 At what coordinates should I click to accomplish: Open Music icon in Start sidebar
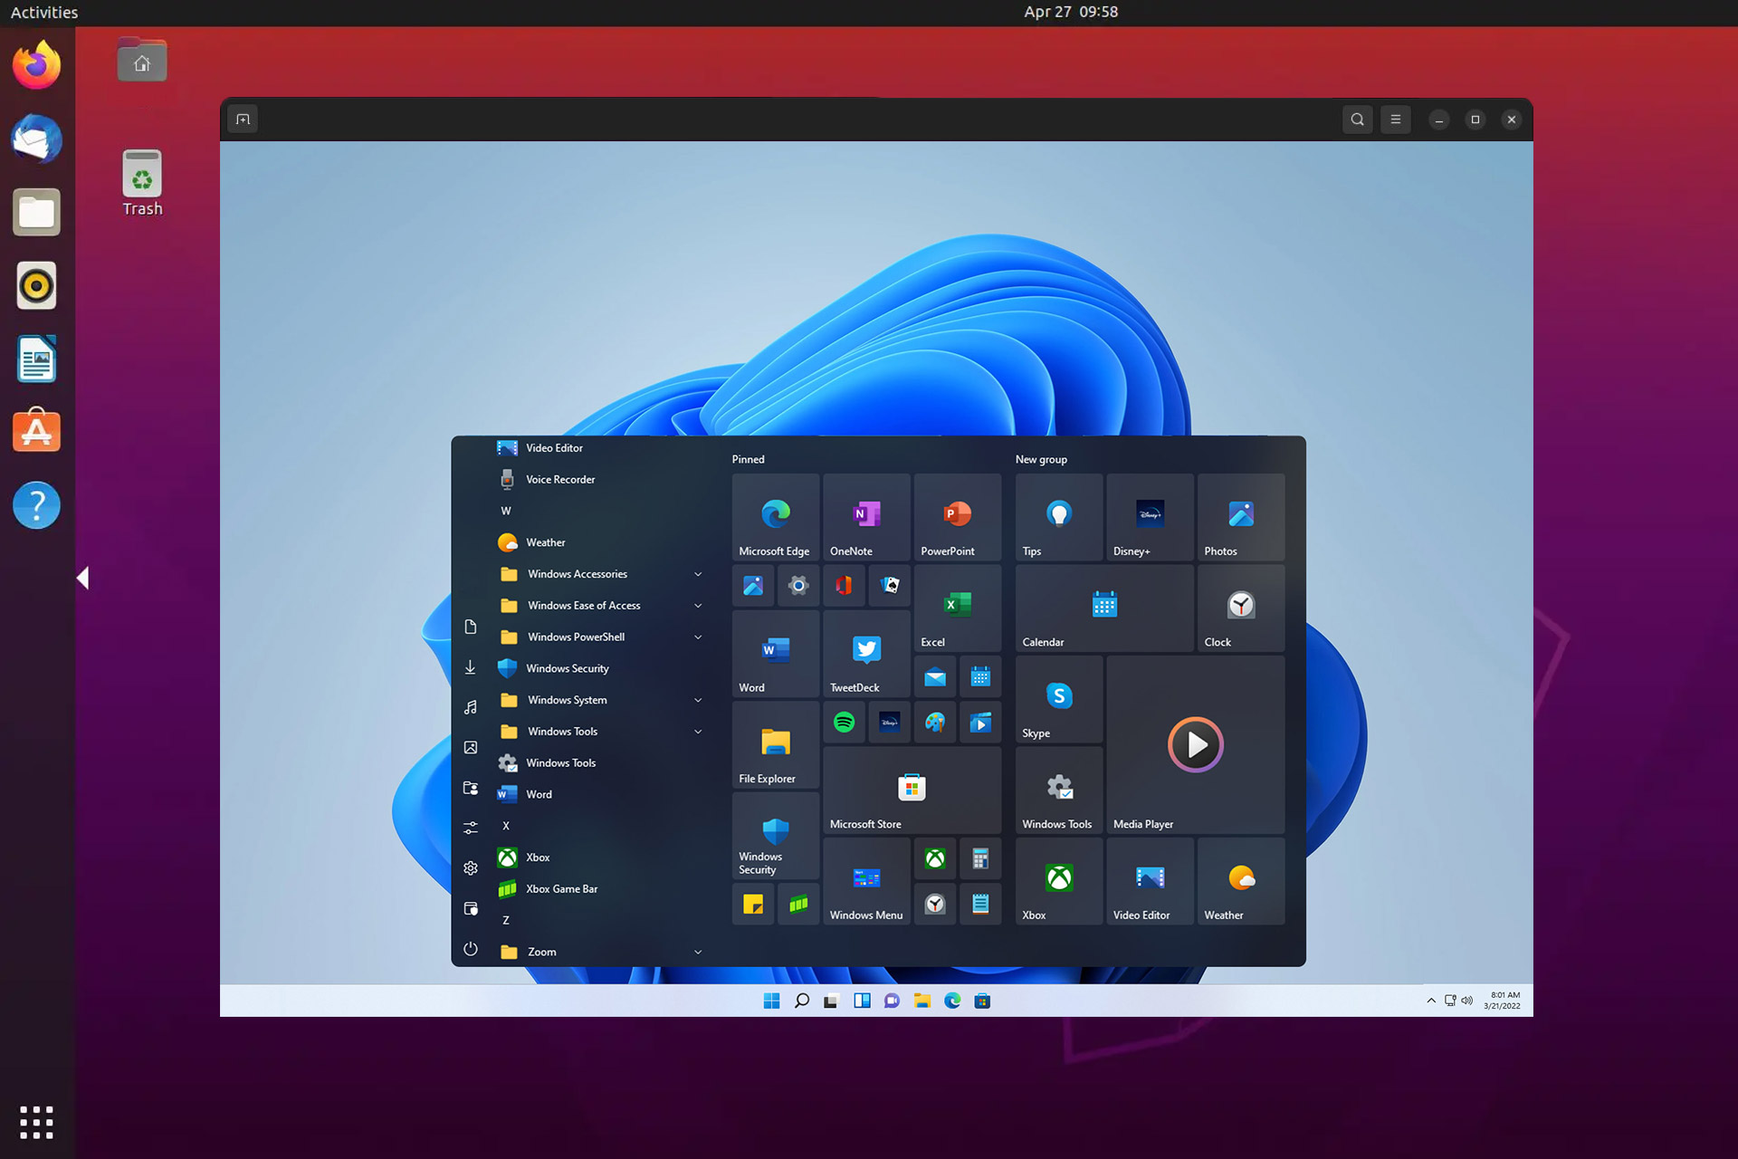click(471, 707)
